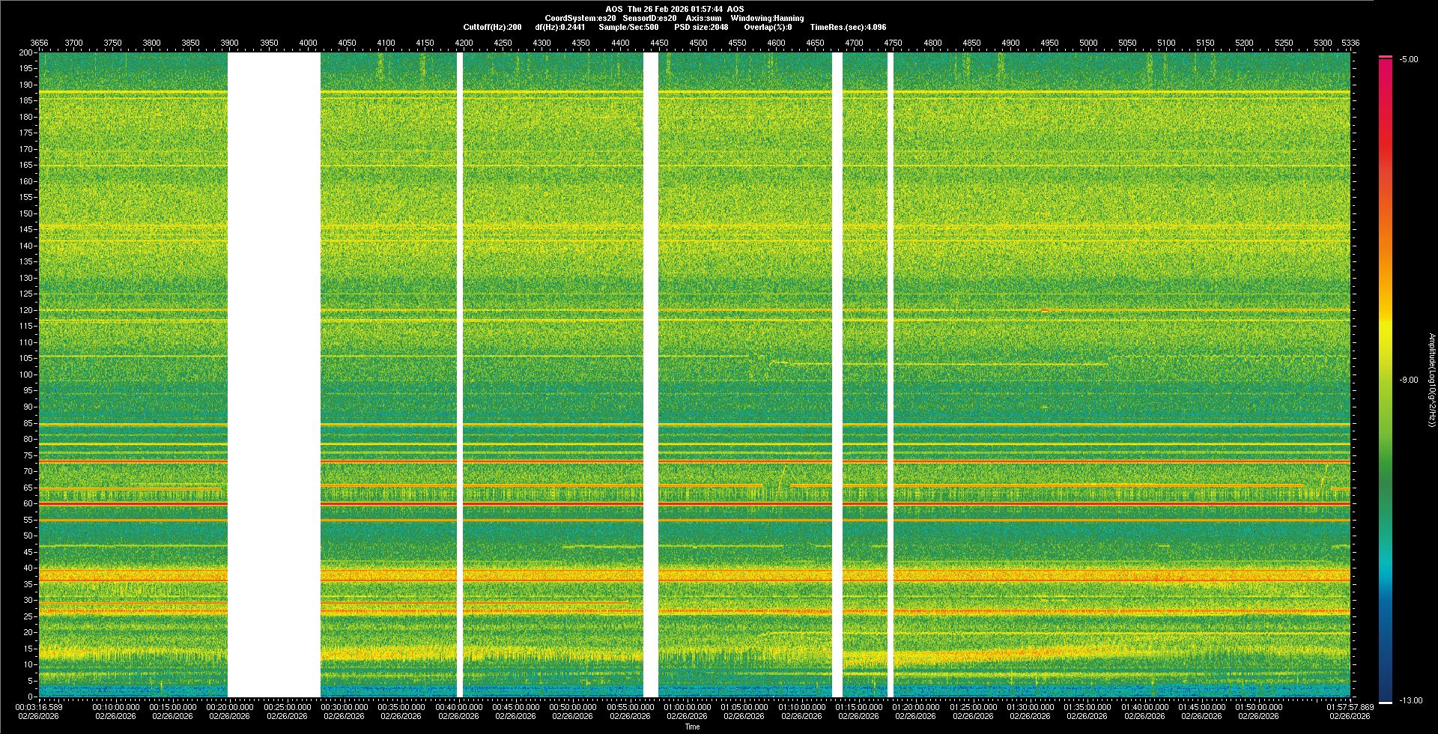The height and width of the screenshot is (734, 1438).
Task: Click the -9.00 label on the color scale
Action: tap(1409, 380)
